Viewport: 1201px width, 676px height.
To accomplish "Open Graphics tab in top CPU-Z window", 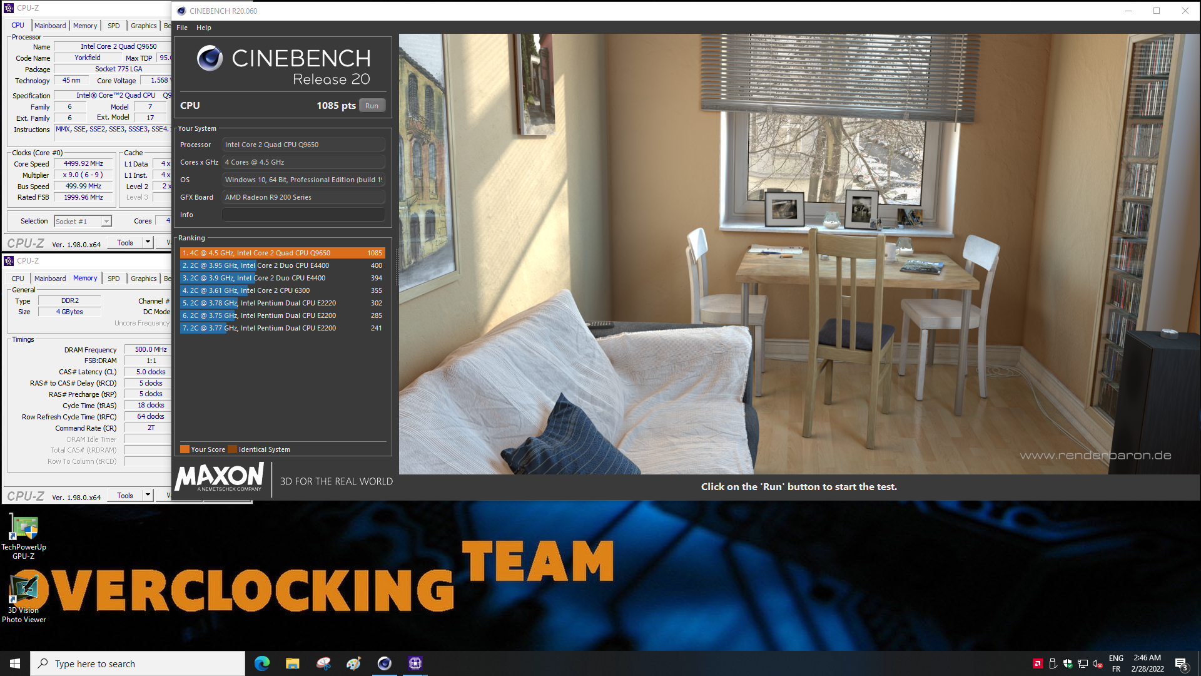I will point(144,26).
